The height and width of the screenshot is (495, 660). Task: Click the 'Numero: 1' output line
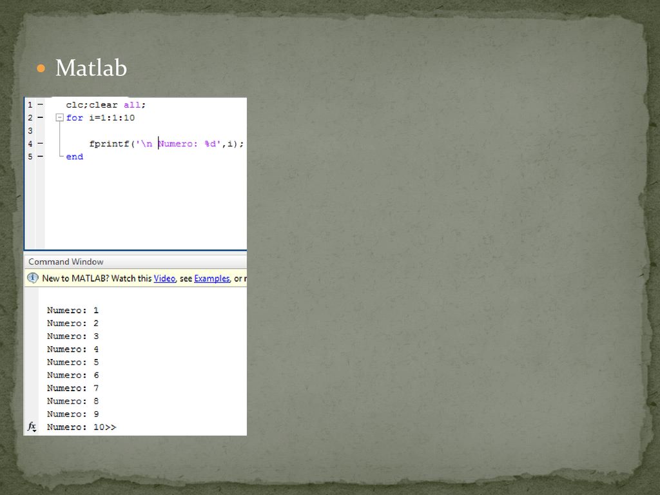pyautogui.click(x=73, y=310)
